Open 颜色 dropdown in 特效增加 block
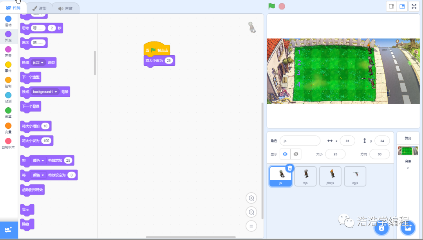The width and height of the screenshot is (423, 240). click(38, 161)
